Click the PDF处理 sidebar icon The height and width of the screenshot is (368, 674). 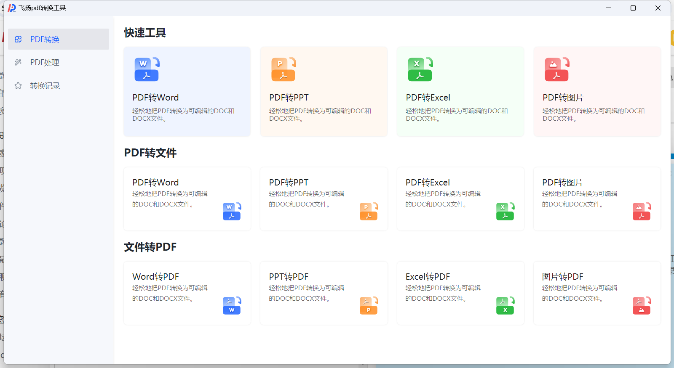tap(18, 62)
